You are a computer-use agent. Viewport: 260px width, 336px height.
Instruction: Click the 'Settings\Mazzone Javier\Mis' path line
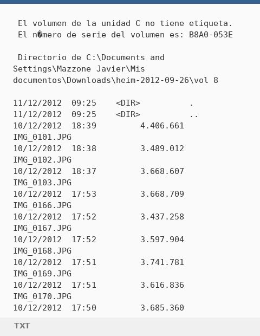pos(79,69)
